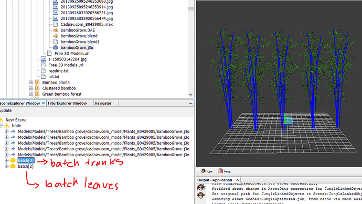The width and height of the screenshot is (362, 204).
Task: Select the bambooGrove.j3o model file
Action: (77, 47)
